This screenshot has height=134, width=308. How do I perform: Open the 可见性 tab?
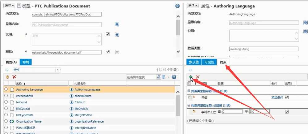click(209, 62)
